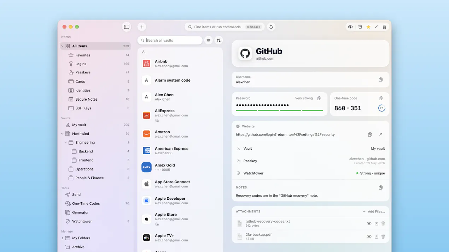Collapse the Northwind vault tree
449x252 pixels.
click(x=62, y=134)
